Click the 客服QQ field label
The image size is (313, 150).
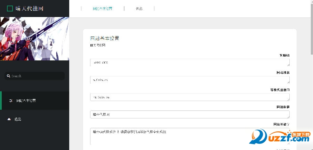point(284,55)
